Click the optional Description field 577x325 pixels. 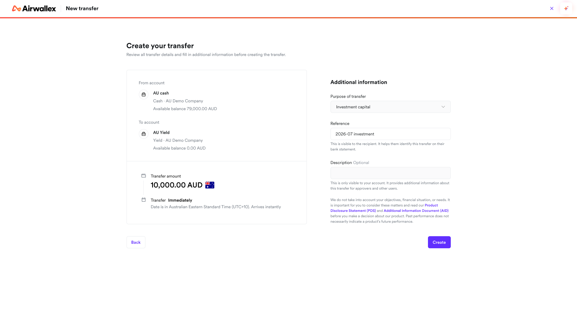(x=390, y=173)
